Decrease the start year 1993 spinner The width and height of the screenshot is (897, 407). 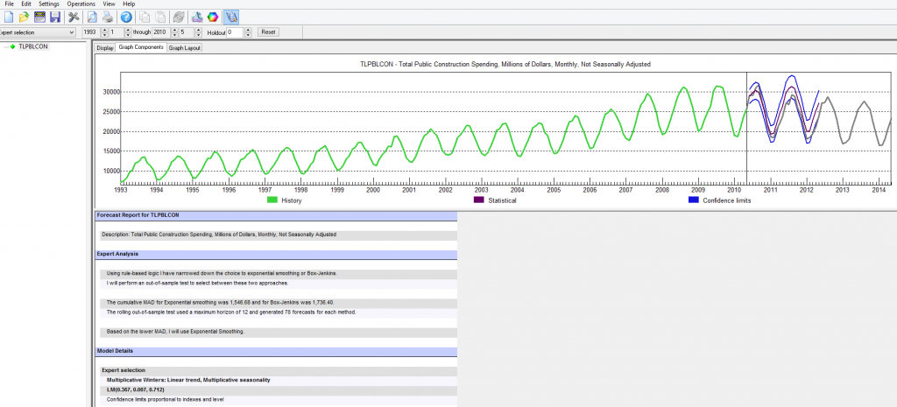point(105,35)
